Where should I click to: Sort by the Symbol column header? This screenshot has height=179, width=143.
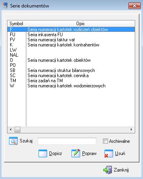click(x=16, y=24)
